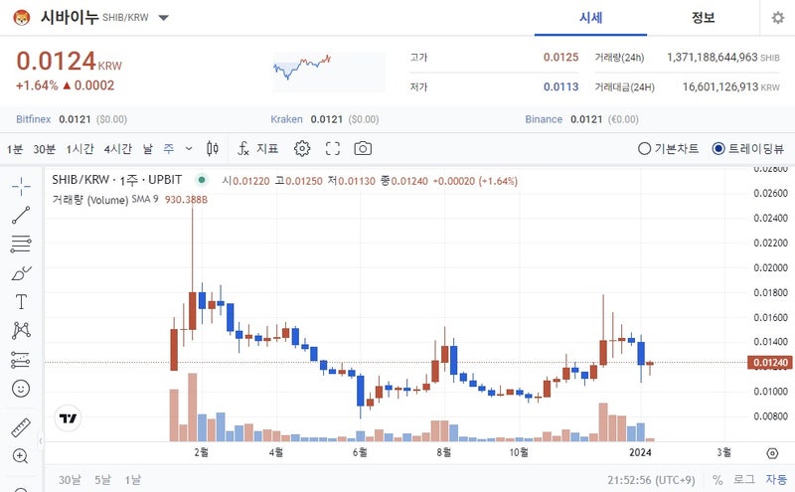The height and width of the screenshot is (492, 795).
Task: Click the 0.01240 current price label
Action: click(x=769, y=363)
